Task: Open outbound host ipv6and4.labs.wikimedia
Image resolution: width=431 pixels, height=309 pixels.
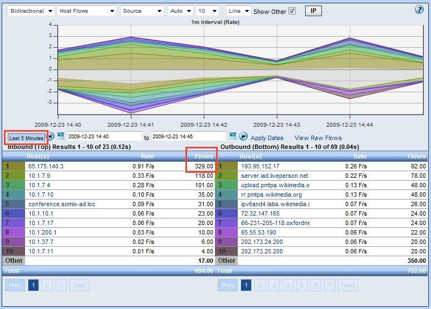Action: (276, 204)
